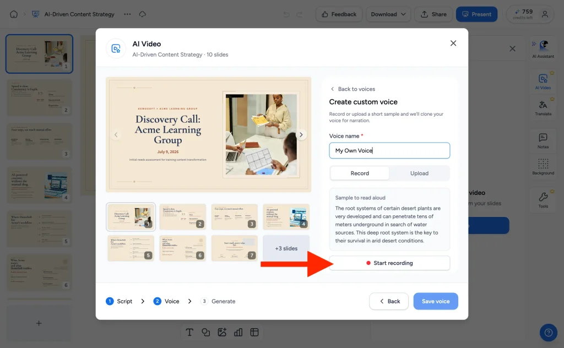Open Tools in the right sidebar
Viewport: 564px width, 348px height.
pyautogui.click(x=543, y=200)
